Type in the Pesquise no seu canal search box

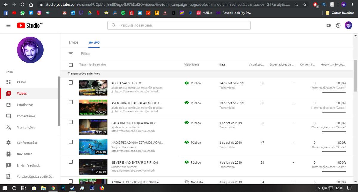click(179, 25)
